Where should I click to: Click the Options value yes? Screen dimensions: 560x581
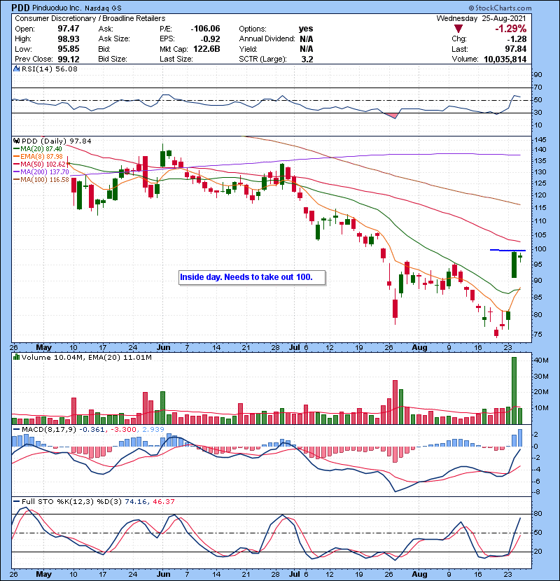coord(306,29)
